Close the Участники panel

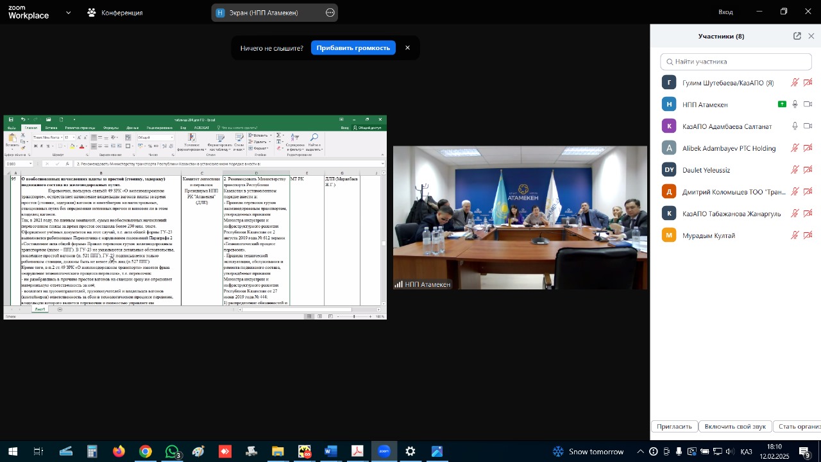(x=811, y=36)
